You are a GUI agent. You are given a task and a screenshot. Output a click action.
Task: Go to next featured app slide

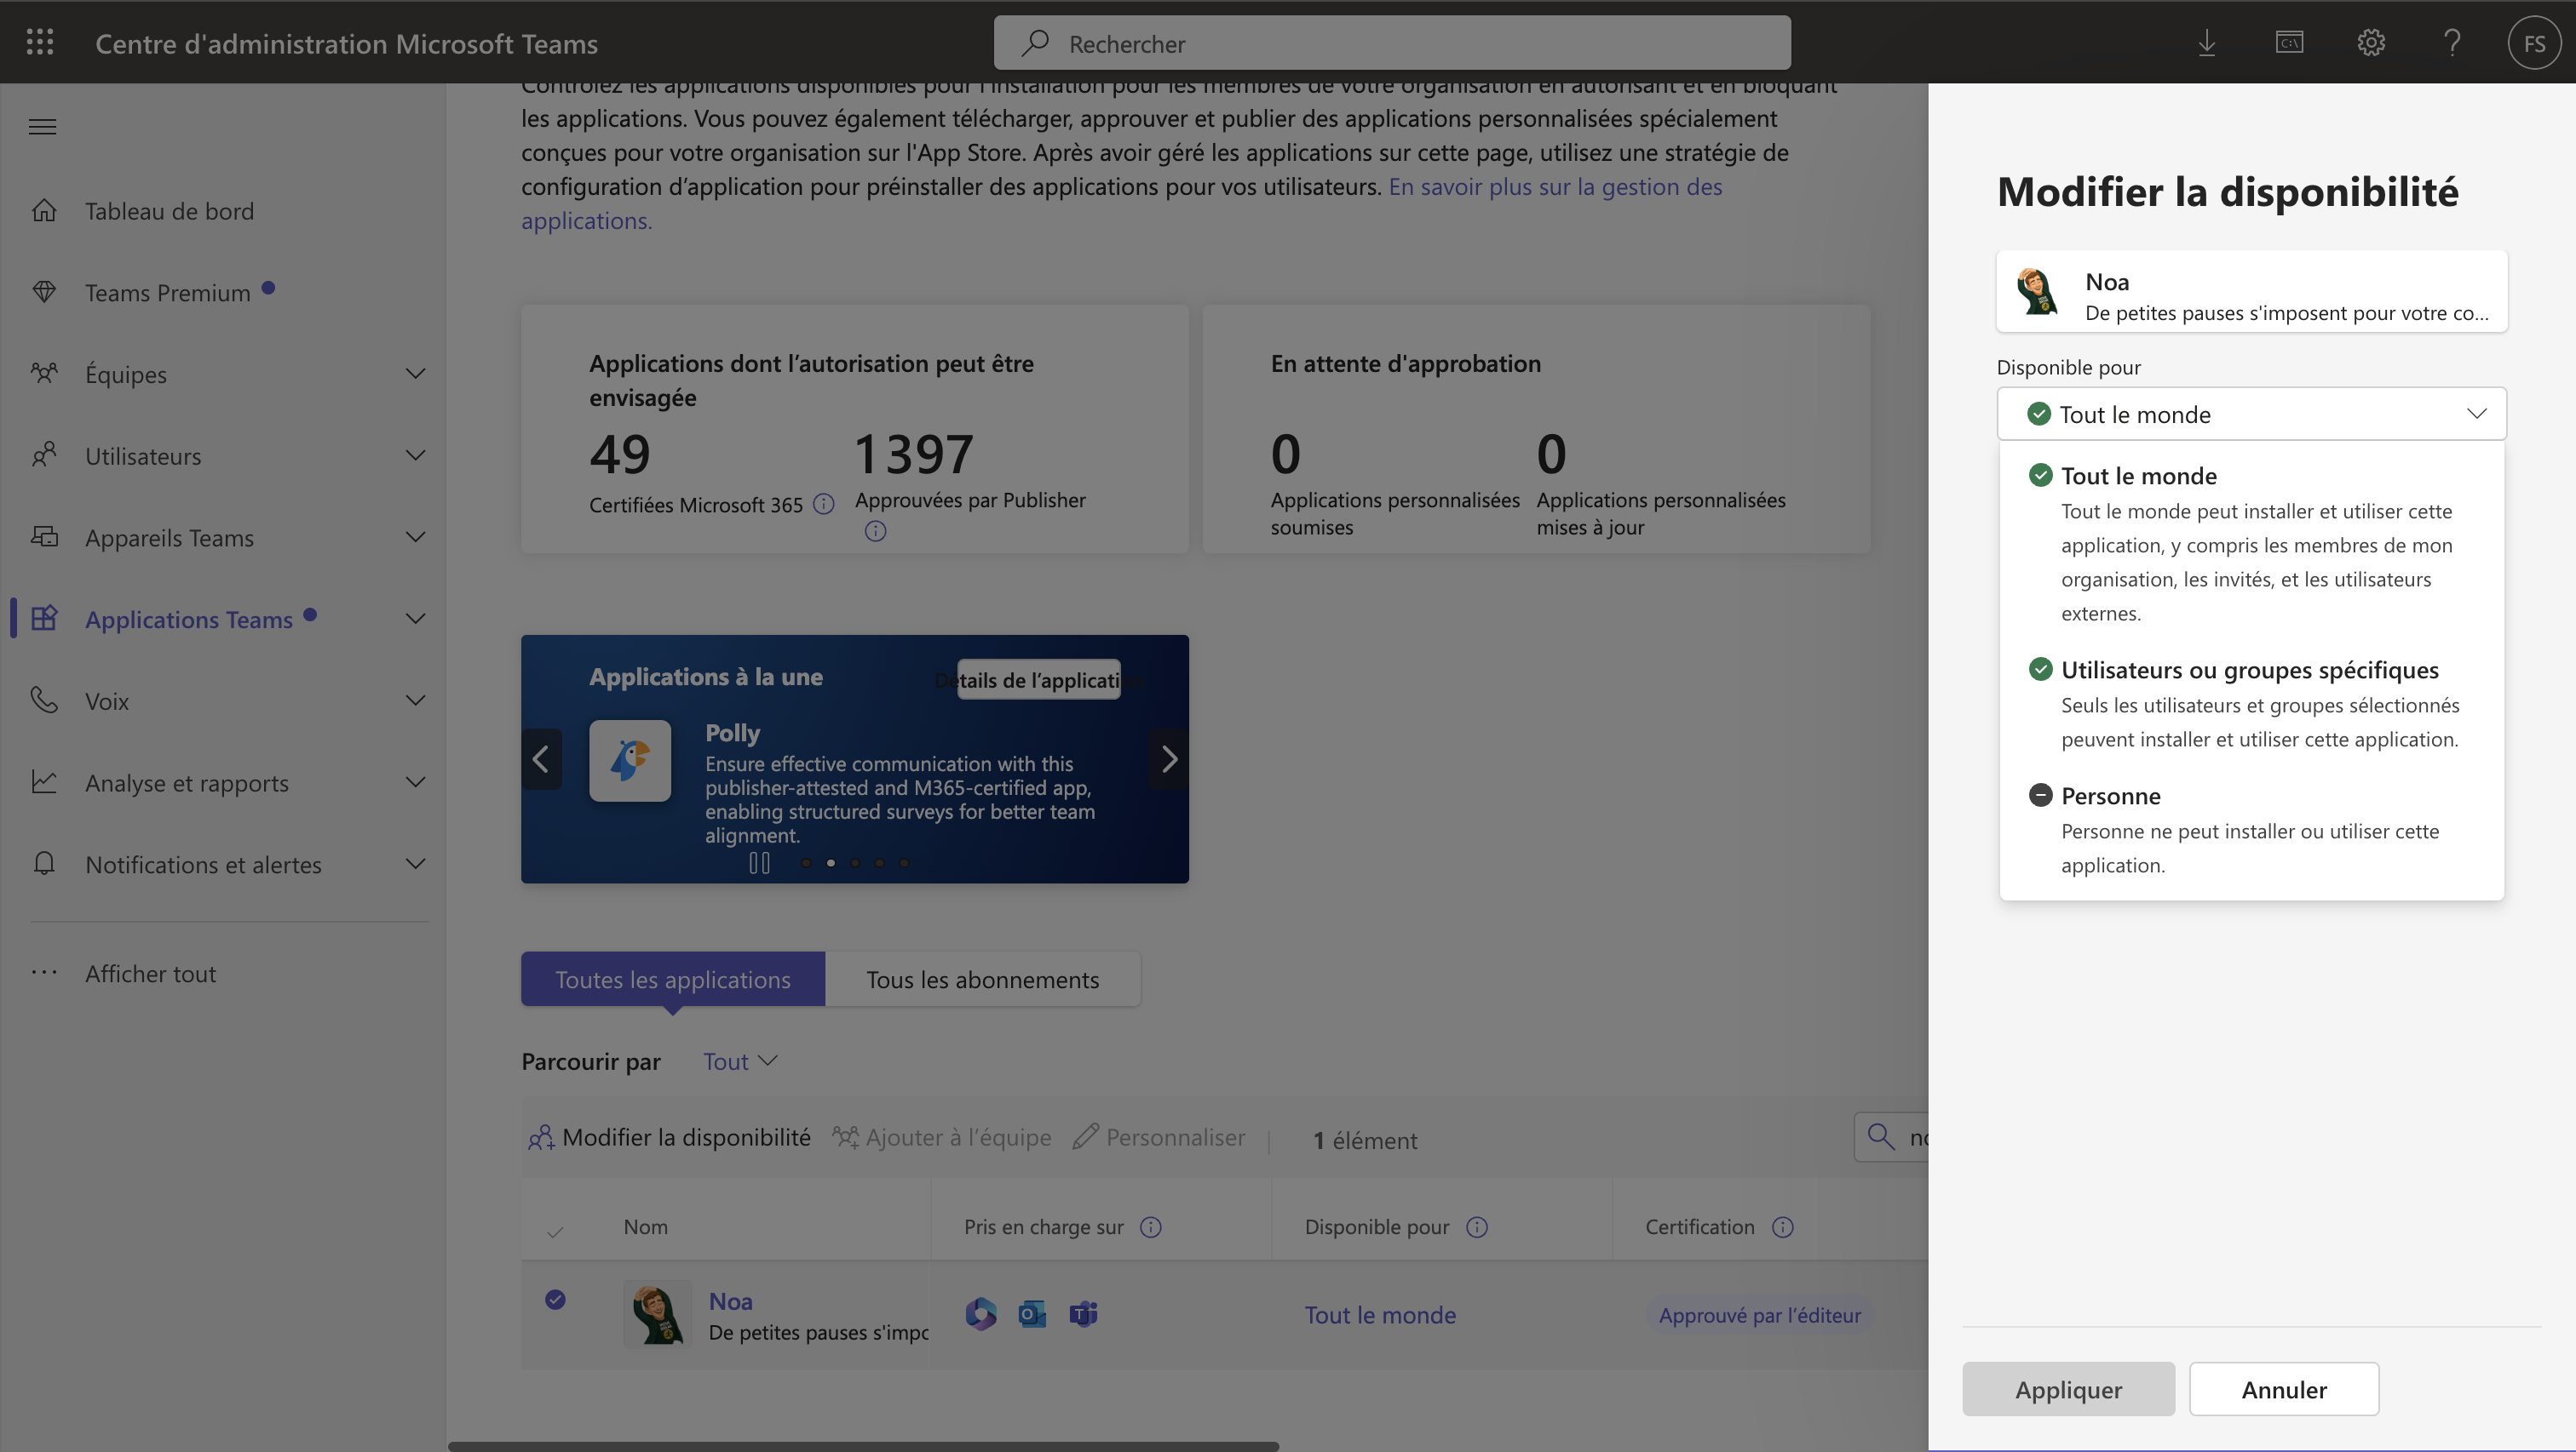coord(1169,759)
